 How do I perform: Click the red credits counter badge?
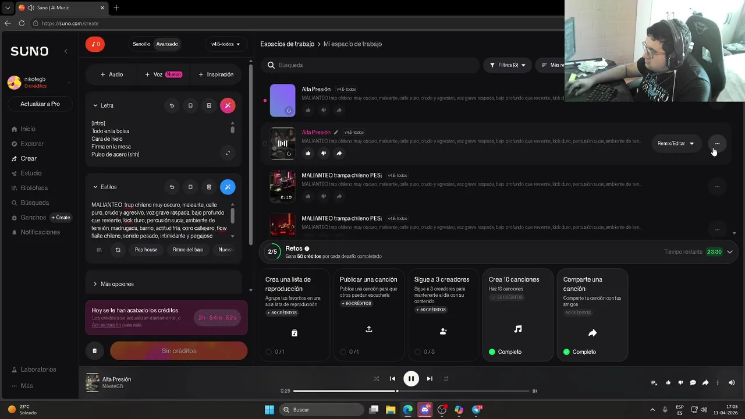click(95, 44)
